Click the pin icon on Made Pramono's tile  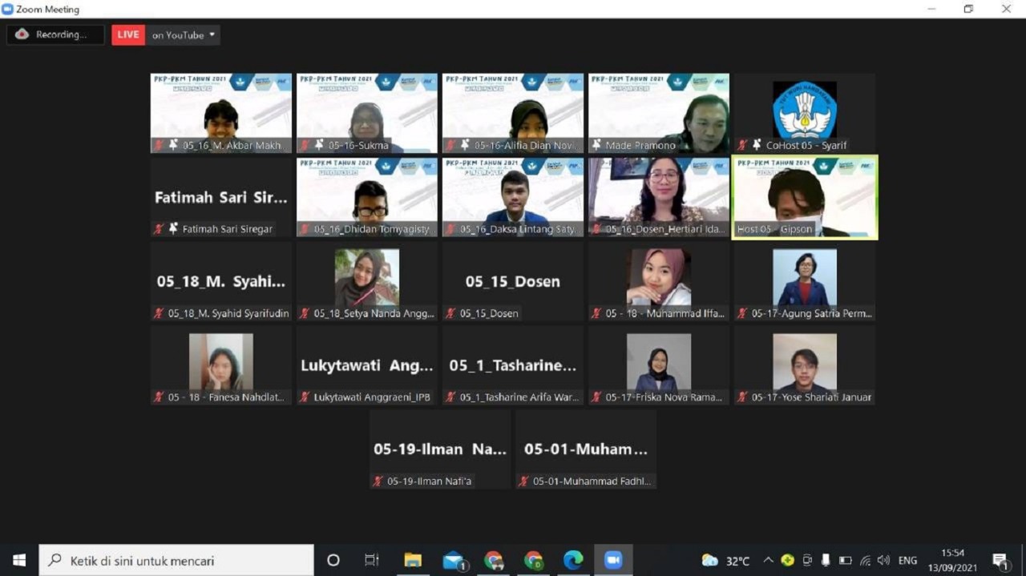(596, 145)
